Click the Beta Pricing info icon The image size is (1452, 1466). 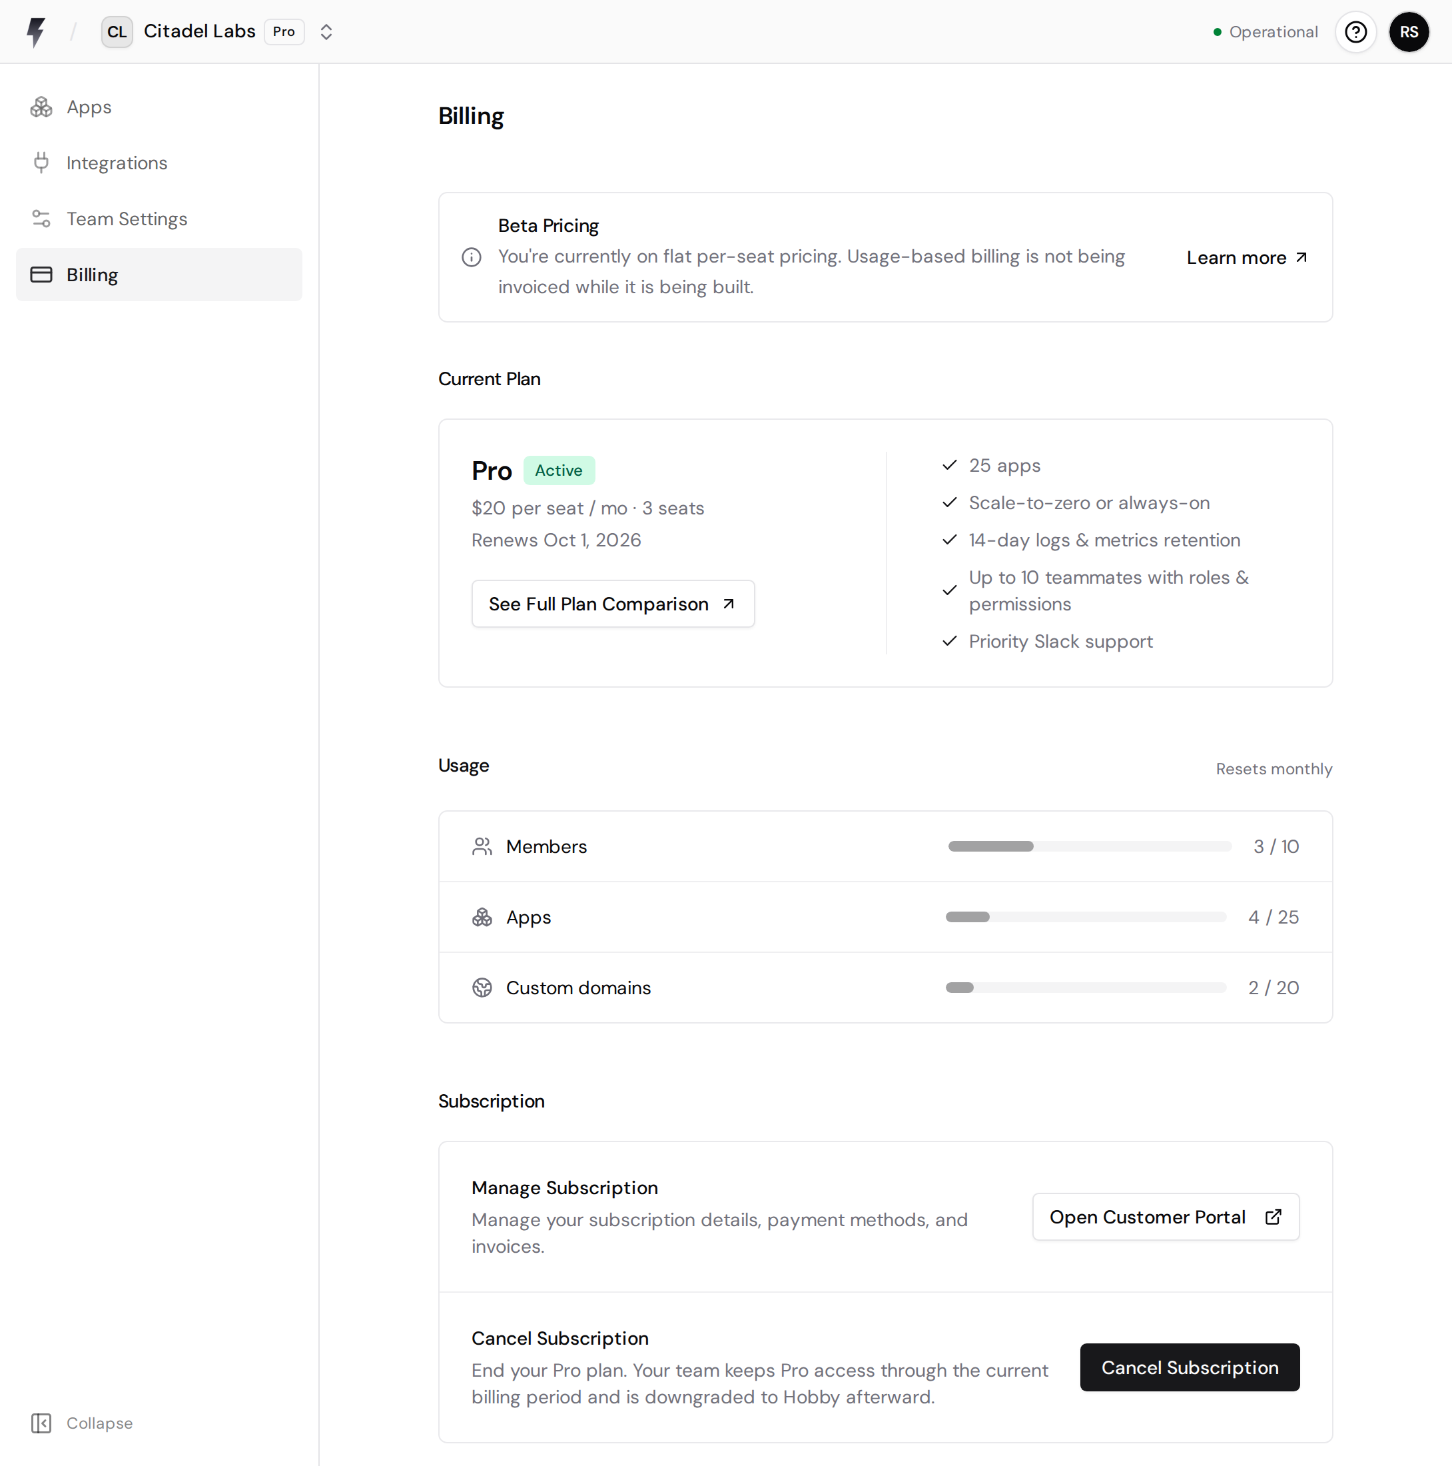pyautogui.click(x=471, y=257)
